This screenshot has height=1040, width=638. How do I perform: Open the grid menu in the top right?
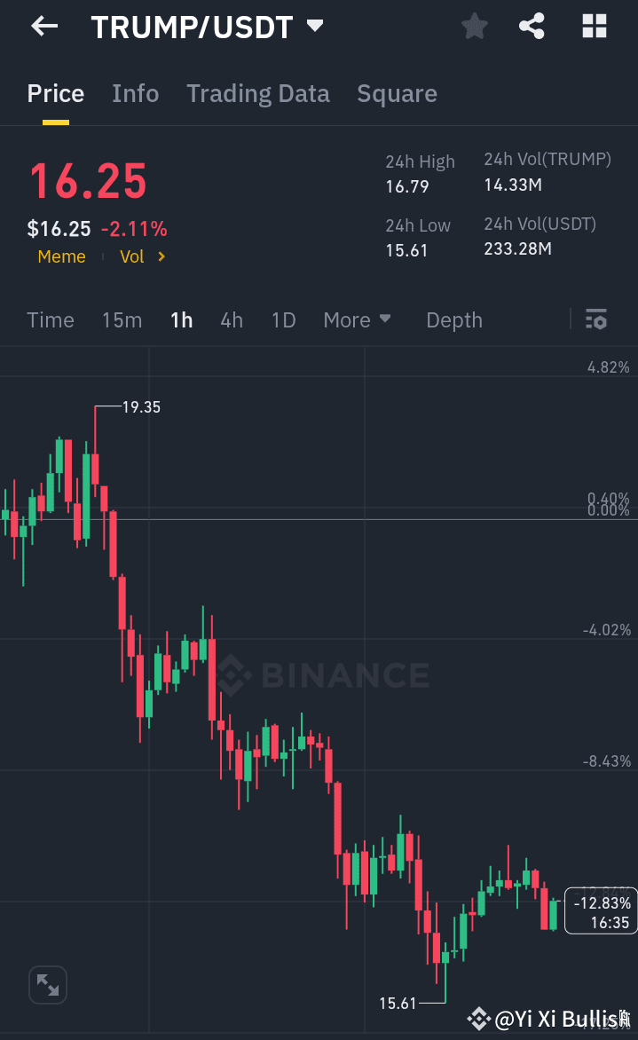[593, 26]
